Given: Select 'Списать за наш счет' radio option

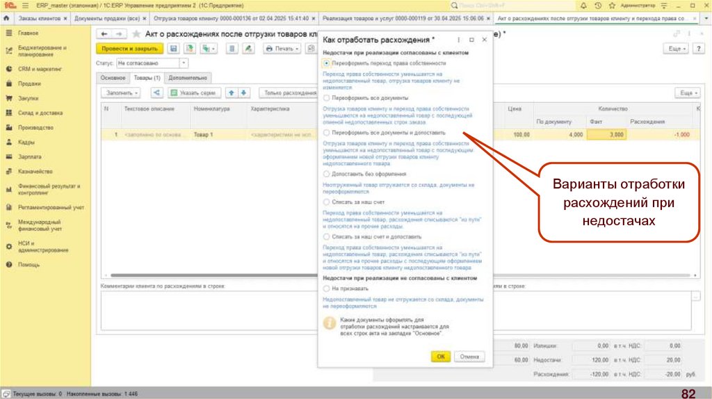Looking at the screenshot, I should (326, 202).
